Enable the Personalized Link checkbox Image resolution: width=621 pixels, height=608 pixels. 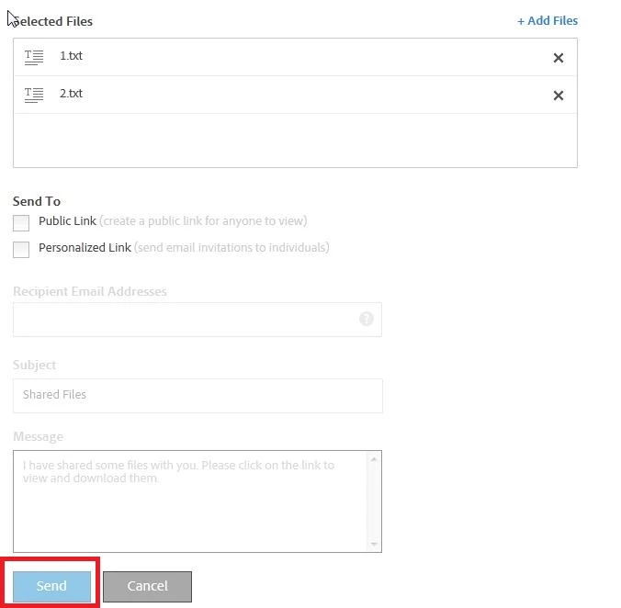(x=21, y=250)
